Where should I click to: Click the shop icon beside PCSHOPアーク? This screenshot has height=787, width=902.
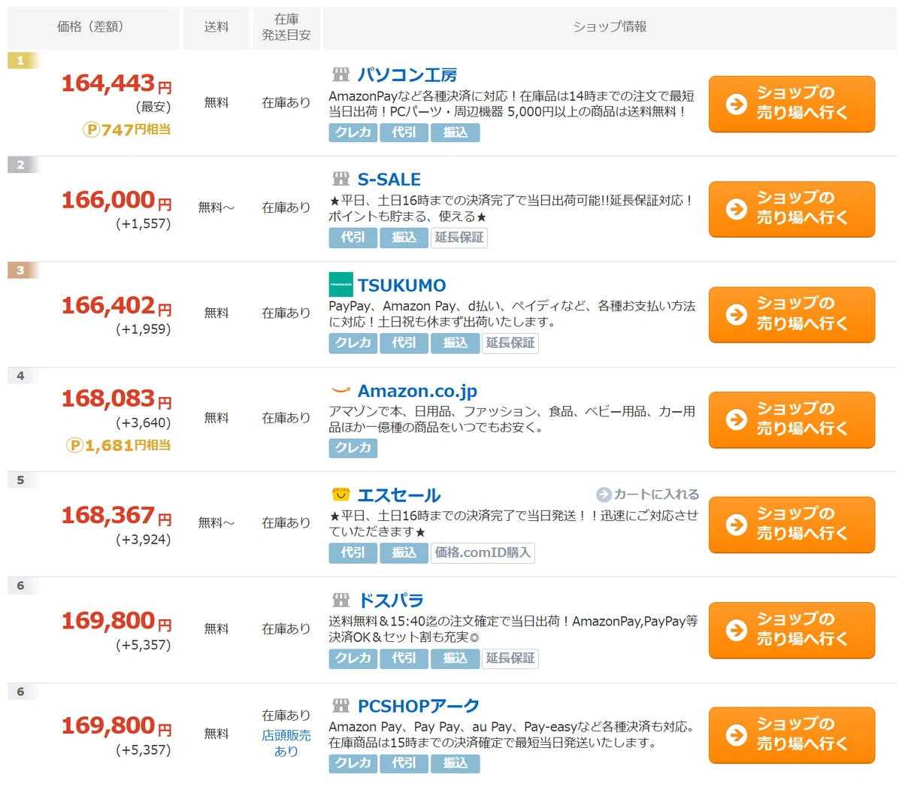click(341, 705)
